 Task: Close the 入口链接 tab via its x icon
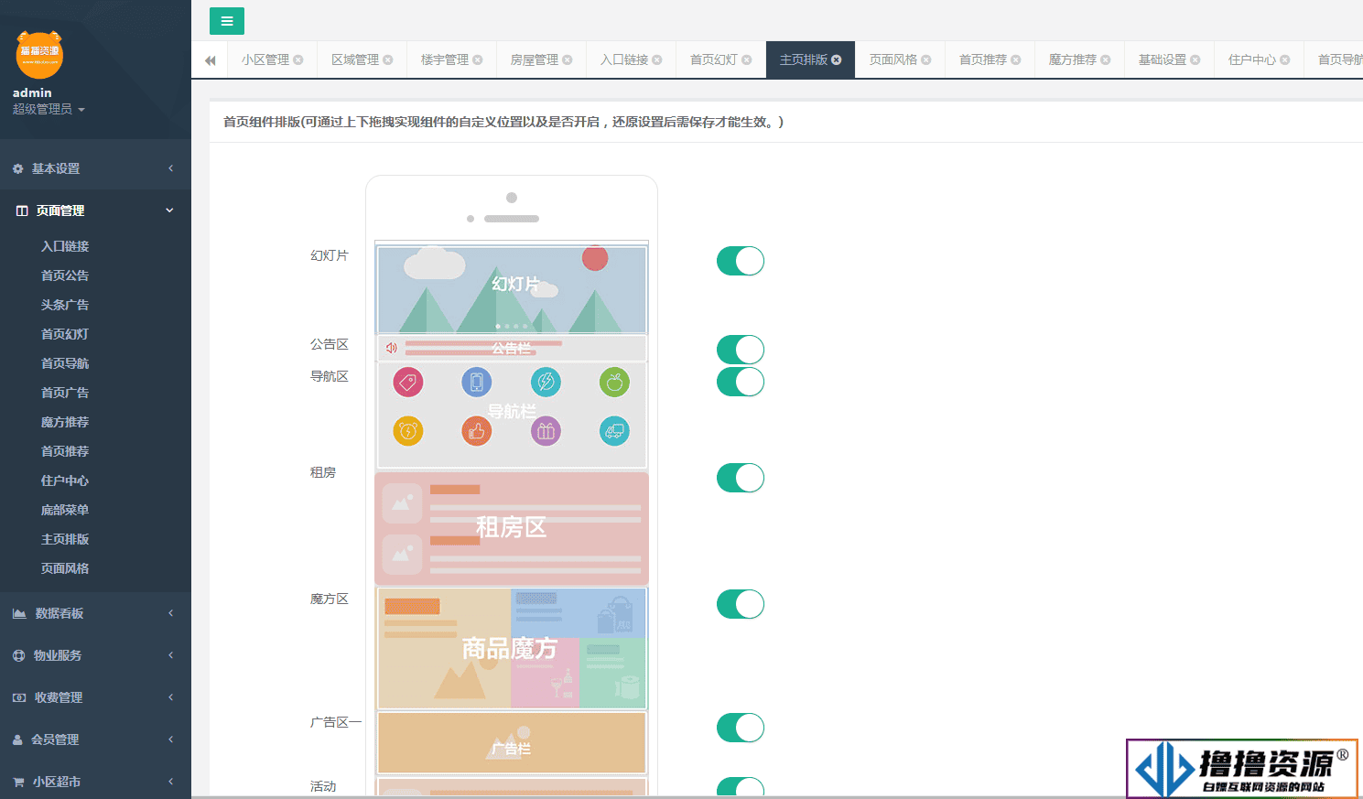(657, 59)
